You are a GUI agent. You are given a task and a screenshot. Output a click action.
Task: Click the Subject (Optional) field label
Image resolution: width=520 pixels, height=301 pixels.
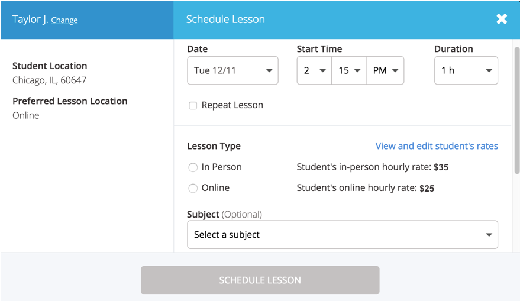click(224, 214)
